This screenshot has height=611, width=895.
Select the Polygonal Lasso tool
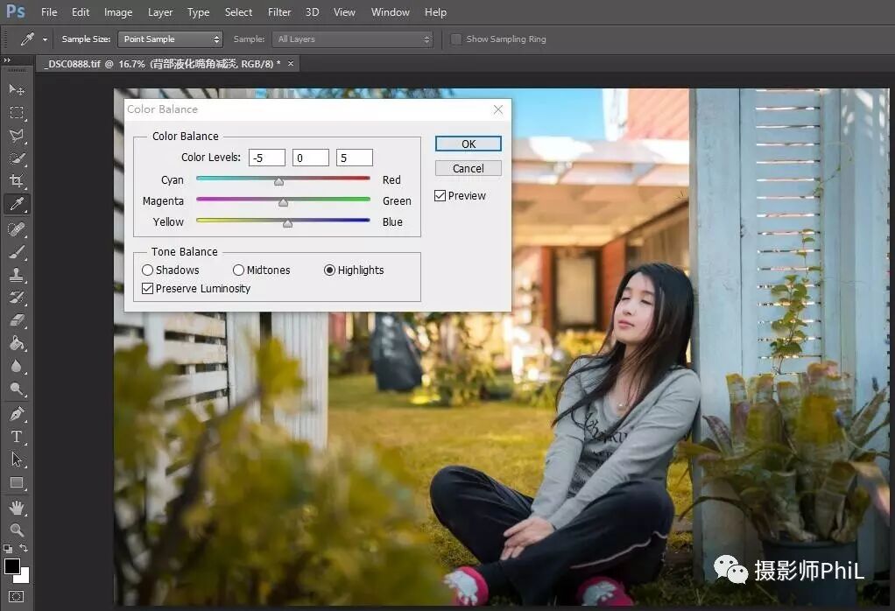tap(17, 136)
